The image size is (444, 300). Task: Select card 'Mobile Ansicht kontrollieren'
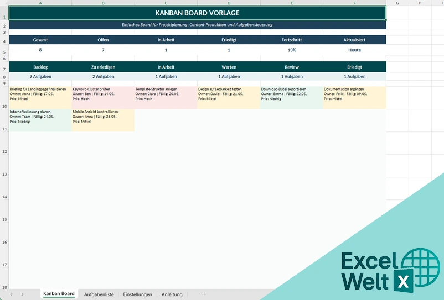pos(103,120)
